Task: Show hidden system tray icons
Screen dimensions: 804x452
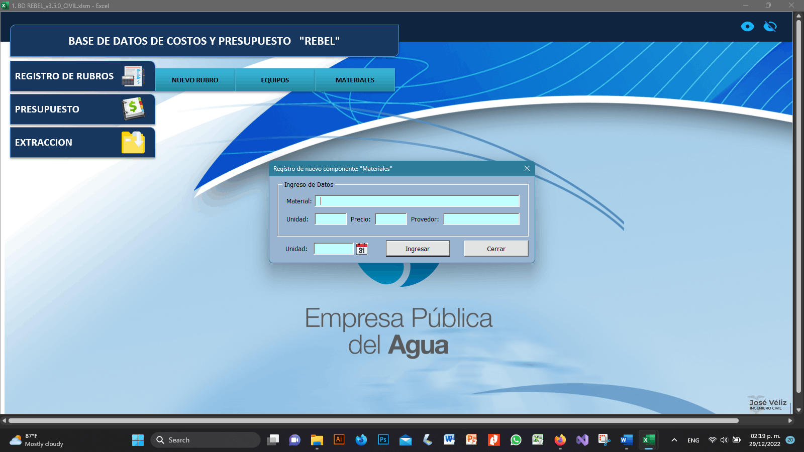Action: 674,440
